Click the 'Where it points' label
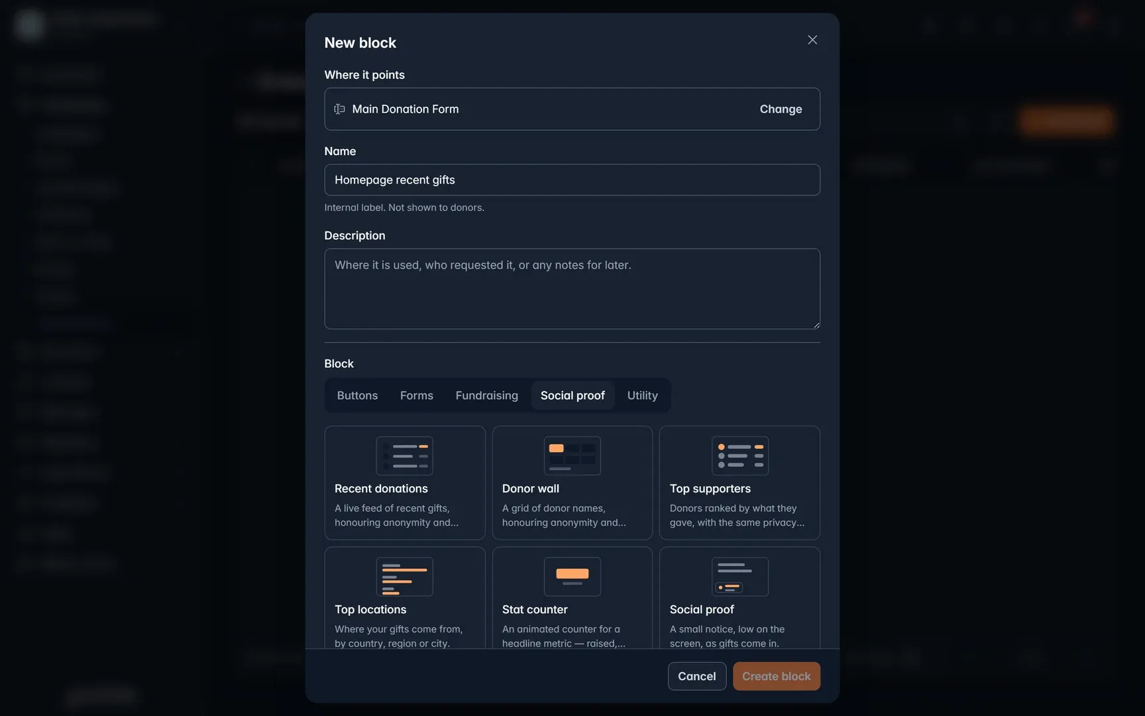The width and height of the screenshot is (1145, 716). 364,75
